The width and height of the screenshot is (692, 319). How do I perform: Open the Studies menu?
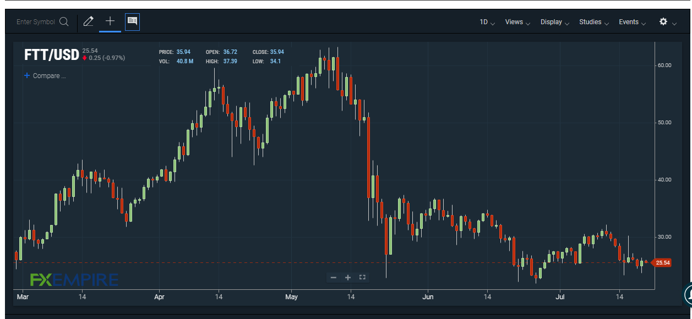(x=594, y=22)
